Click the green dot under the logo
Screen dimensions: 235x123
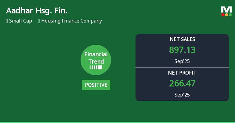point(230,15)
